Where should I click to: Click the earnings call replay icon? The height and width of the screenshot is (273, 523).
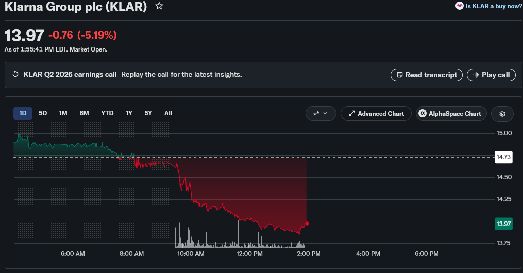point(15,74)
